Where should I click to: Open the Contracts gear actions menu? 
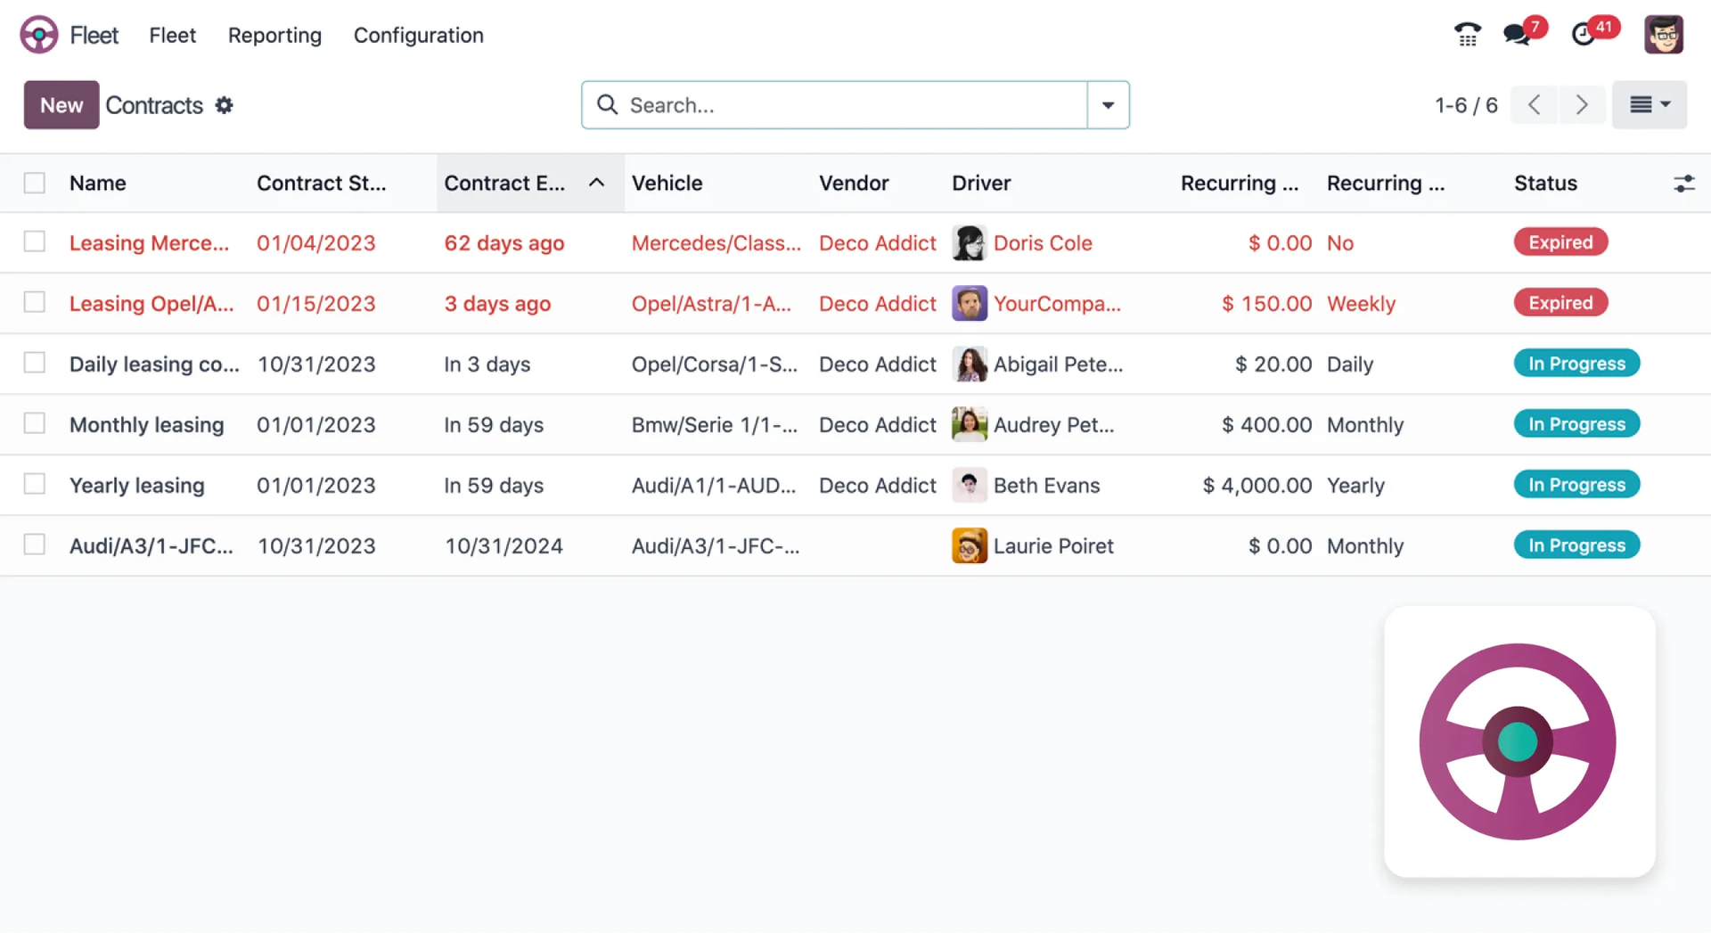[225, 105]
